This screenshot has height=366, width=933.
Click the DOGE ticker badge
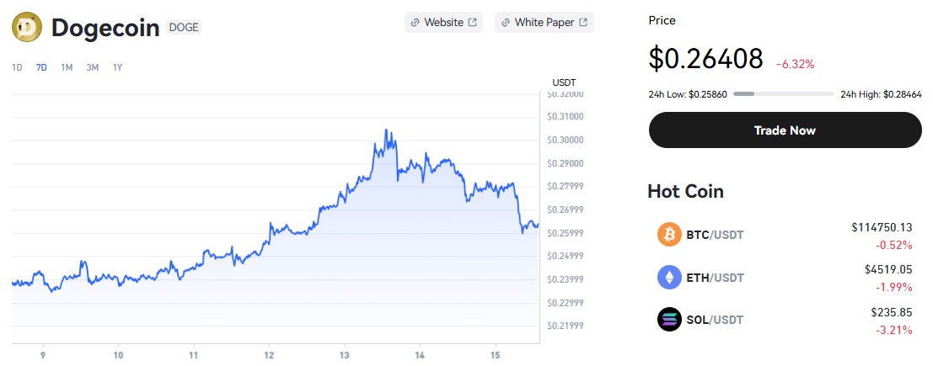(x=184, y=27)
